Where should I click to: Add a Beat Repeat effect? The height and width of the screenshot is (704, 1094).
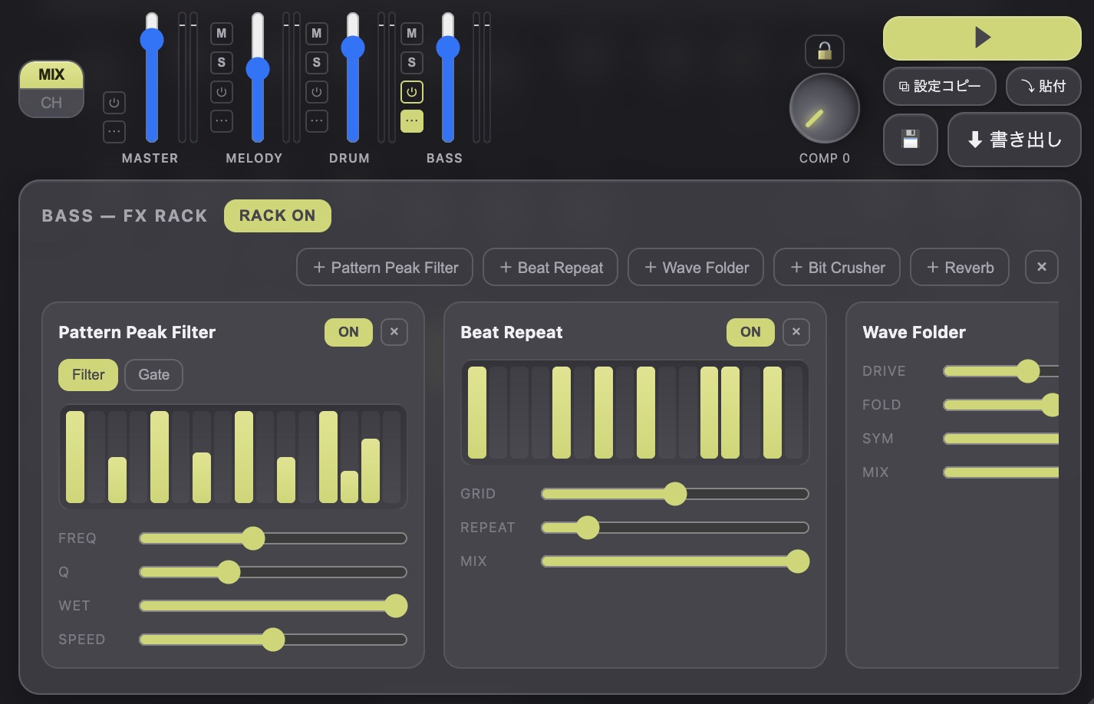click(x=551, y=267)
